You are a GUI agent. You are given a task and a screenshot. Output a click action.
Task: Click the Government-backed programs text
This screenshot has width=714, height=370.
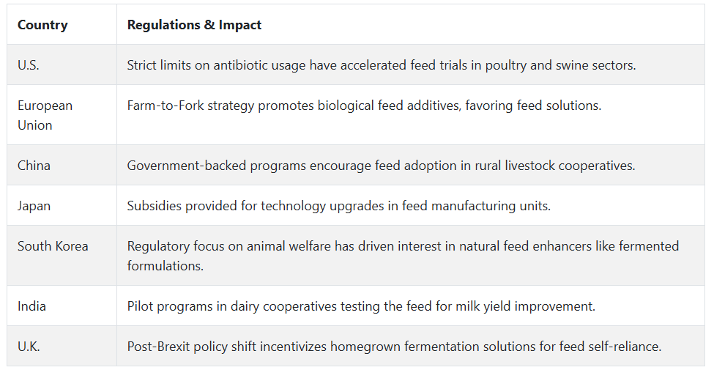coord(381,166)
